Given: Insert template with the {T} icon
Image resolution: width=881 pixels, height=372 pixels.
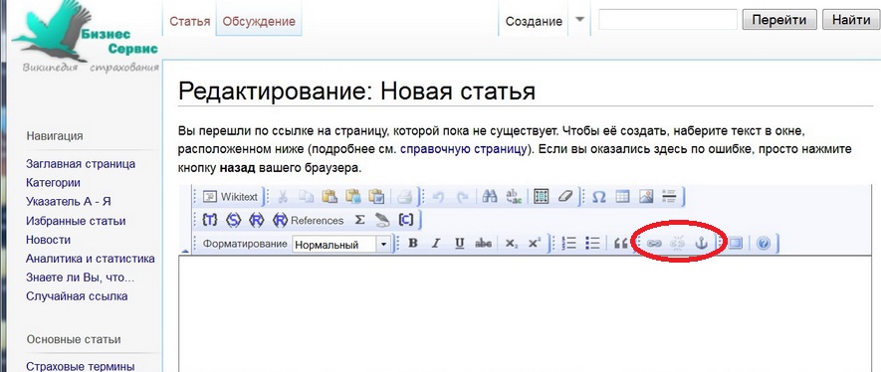Looking at the screenshot, I should [210, 221].
